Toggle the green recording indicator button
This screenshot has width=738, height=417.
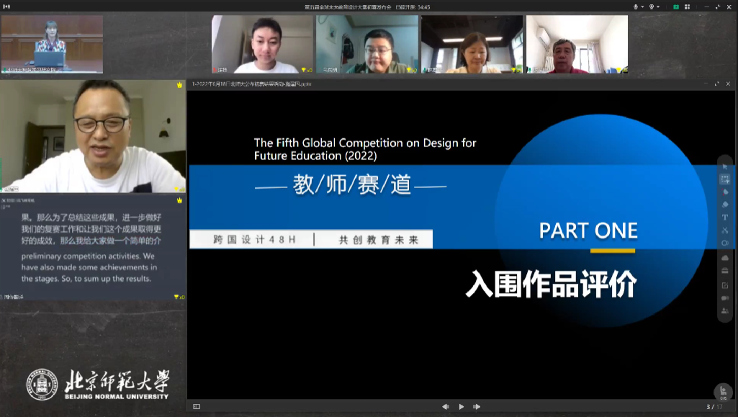click(677, 6)
